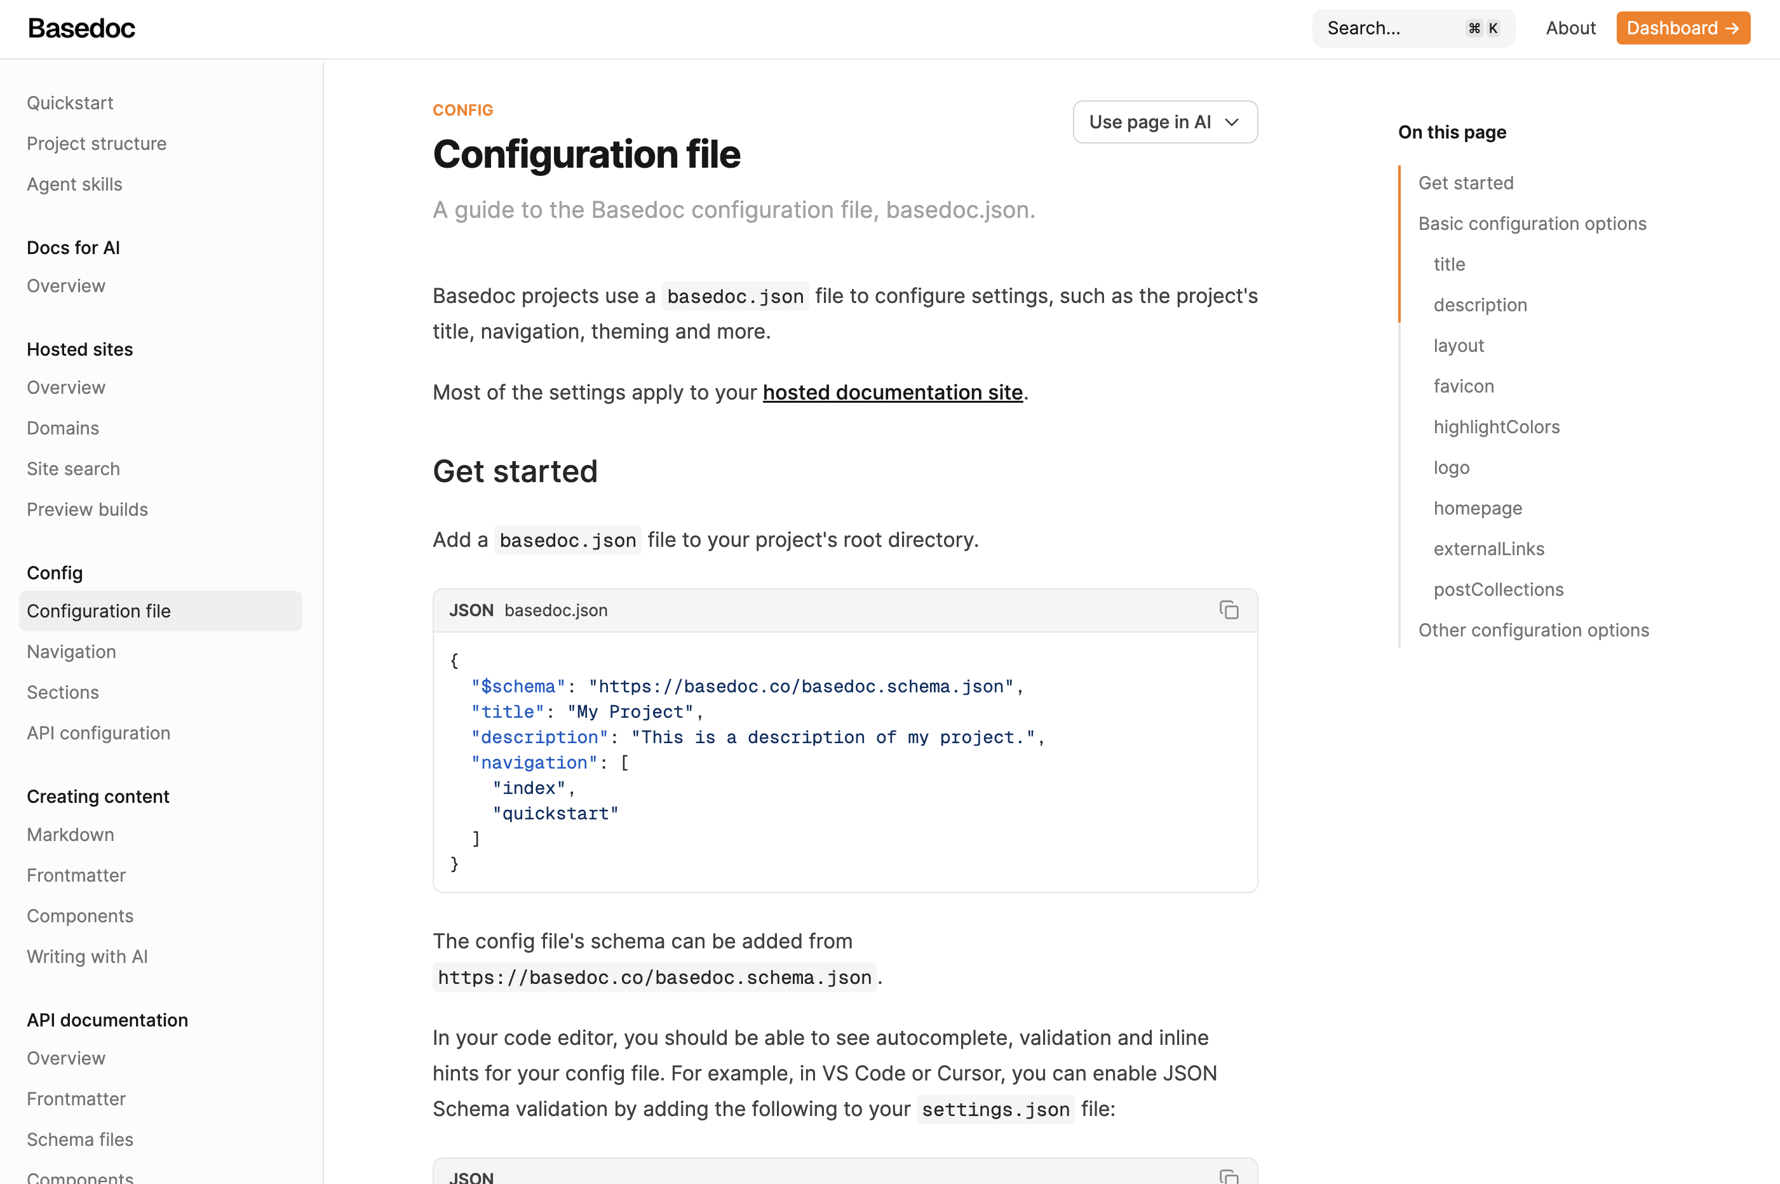Open Frontmatter under Creating content

pos(76,876)
